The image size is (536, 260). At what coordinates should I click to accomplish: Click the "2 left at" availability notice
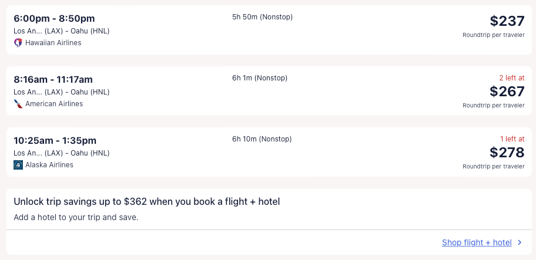tap(512, 78)
